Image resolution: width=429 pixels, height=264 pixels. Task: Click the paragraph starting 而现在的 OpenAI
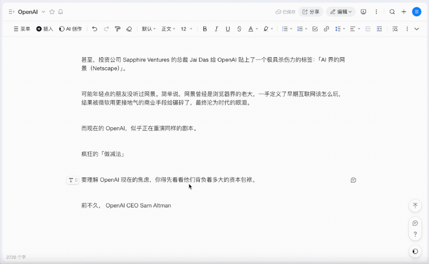[x=139, y=128]
